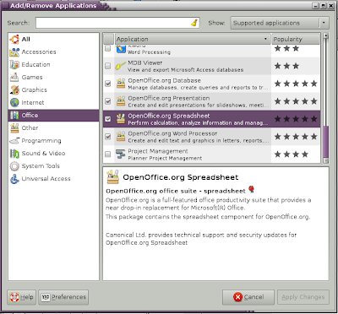This screenshot has width=338, height=314.
Task: Uncheck the OpenOffice.org Word Processor checkbox
Action: [108, 137]
